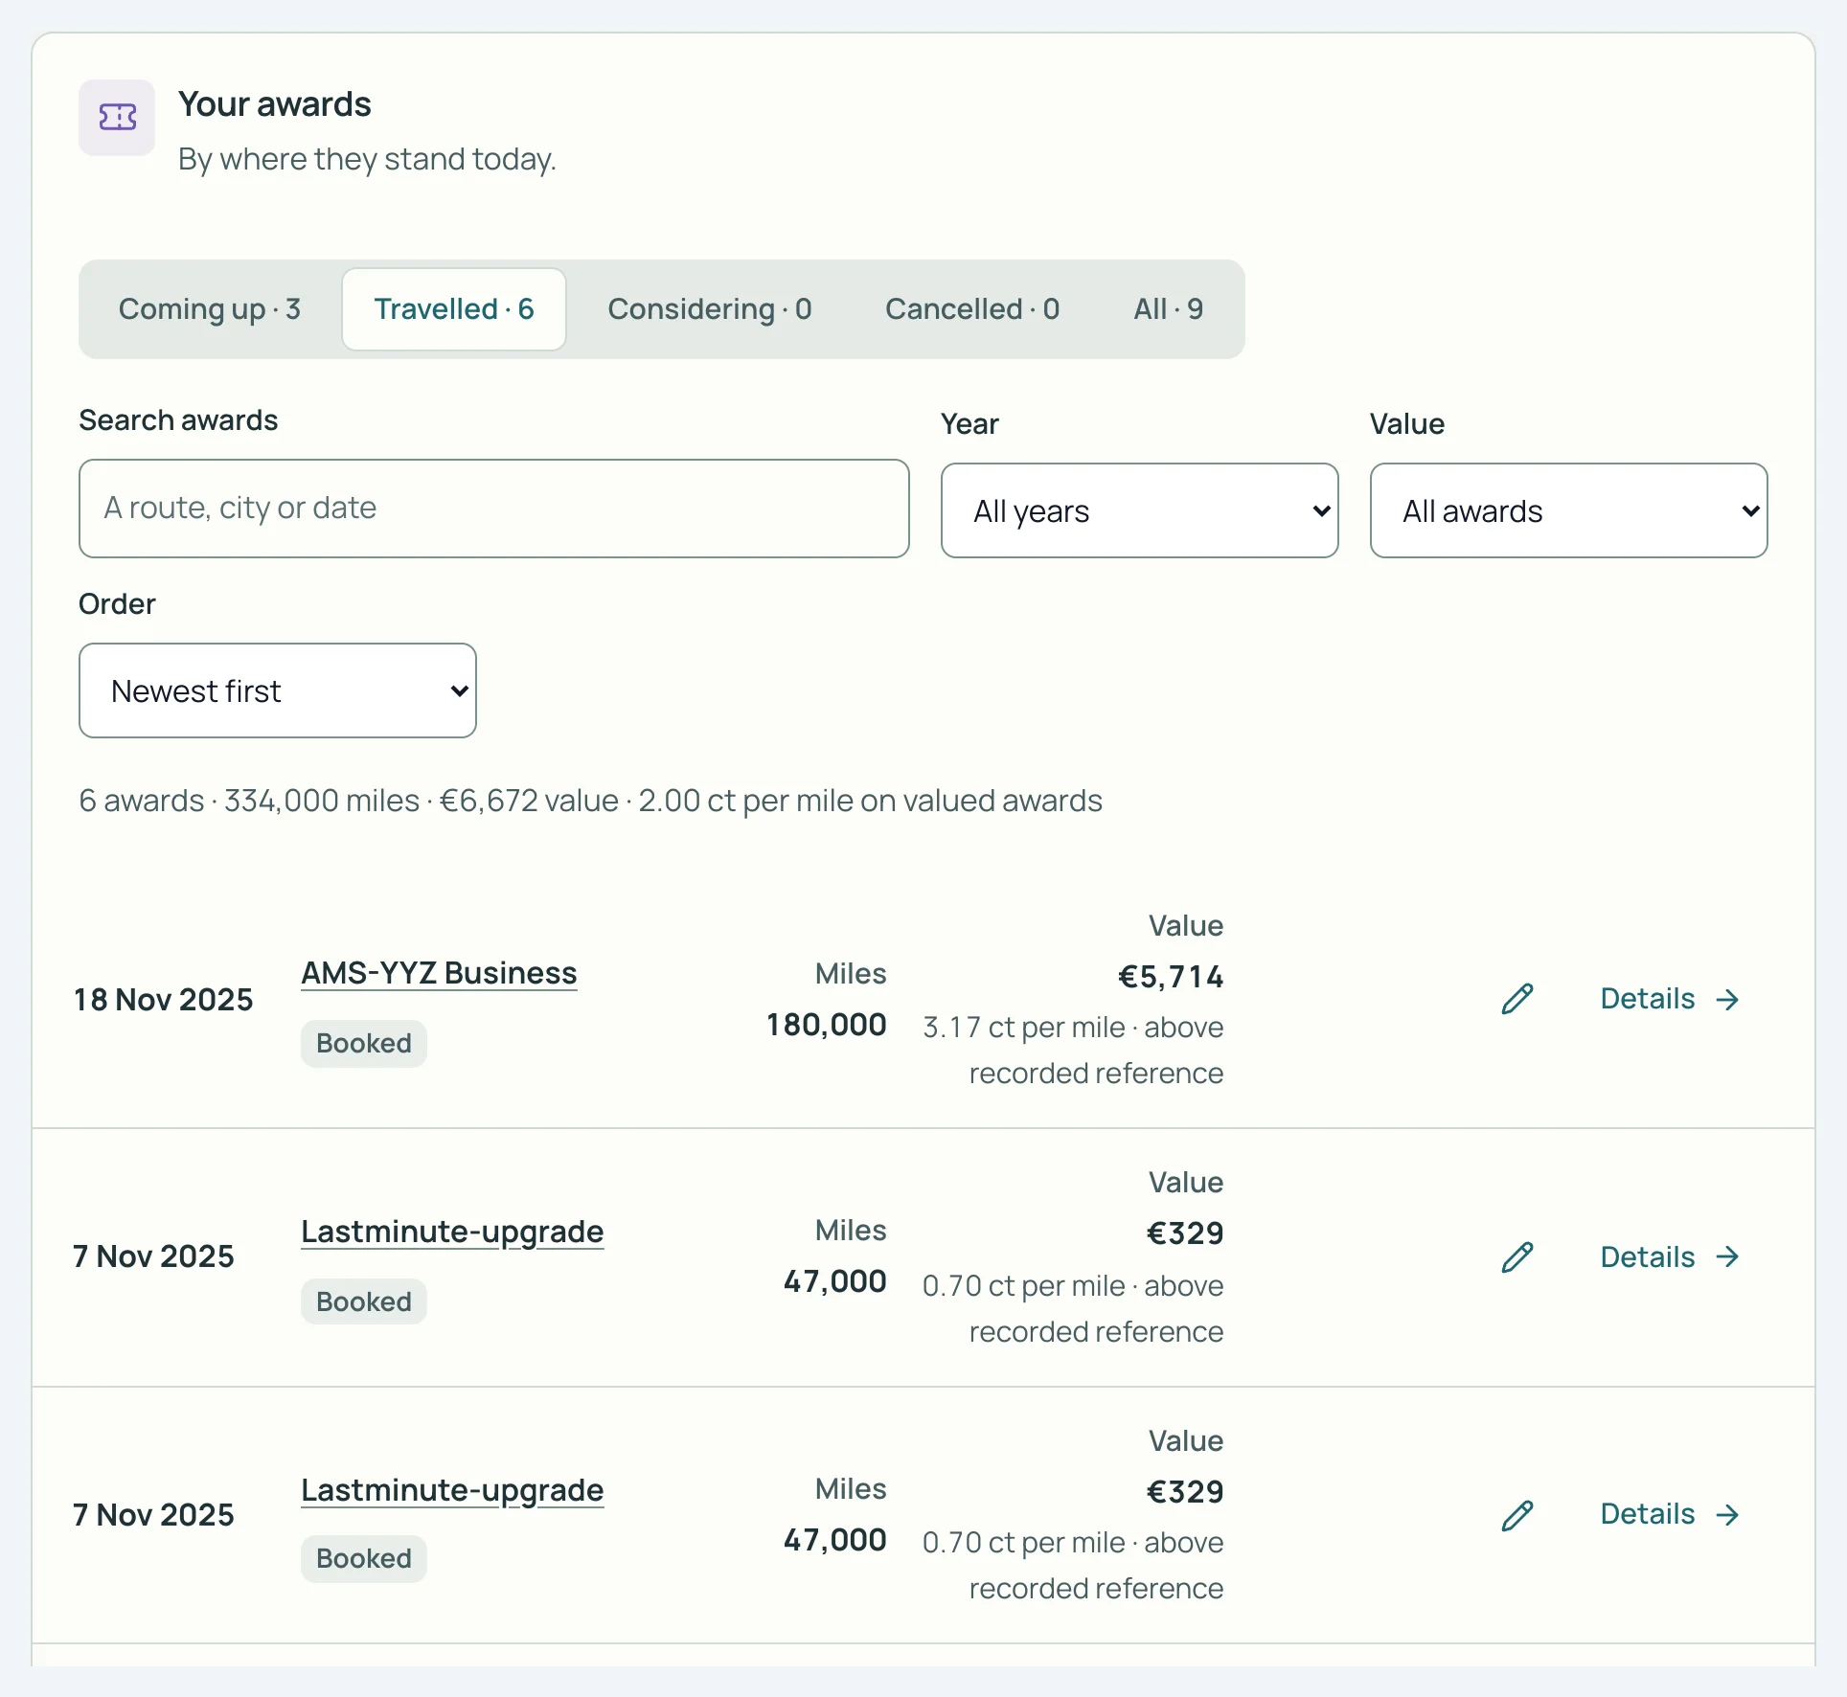Expand the Value dropdown showing All awards

click(x=1569, y=510)
